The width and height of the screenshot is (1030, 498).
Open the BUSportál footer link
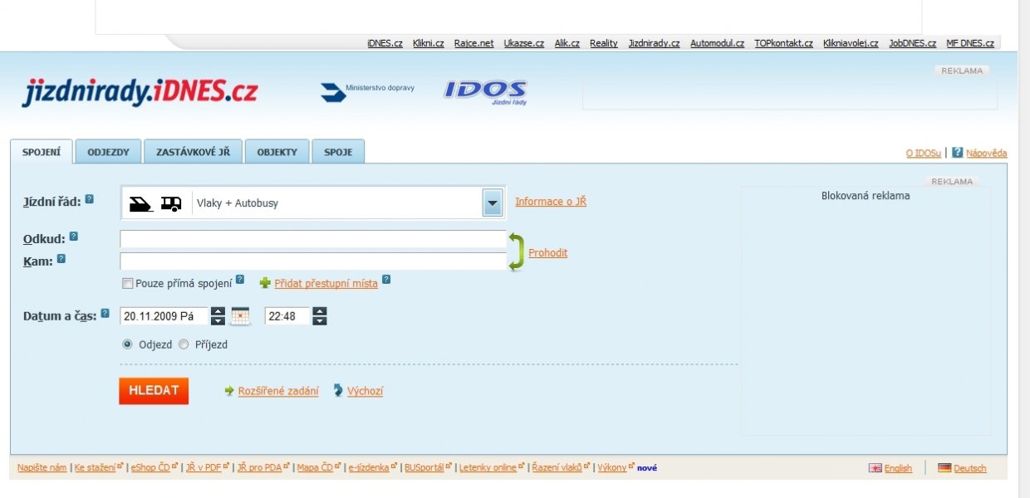click(x=424, y=467)
